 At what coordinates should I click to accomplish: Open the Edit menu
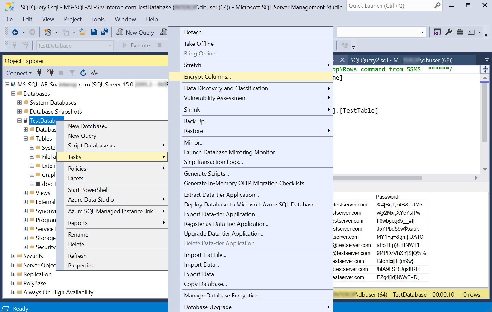[27, 19]
